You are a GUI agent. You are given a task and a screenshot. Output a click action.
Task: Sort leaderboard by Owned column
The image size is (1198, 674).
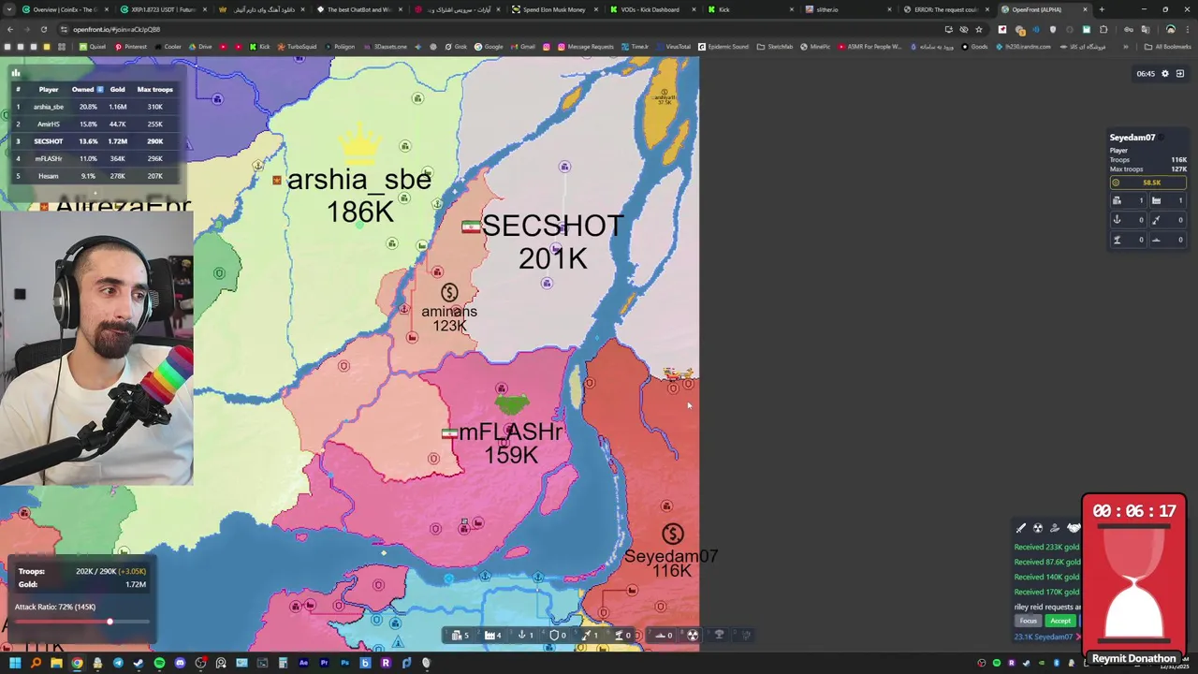pyautogui.click(x=87, y=89)
